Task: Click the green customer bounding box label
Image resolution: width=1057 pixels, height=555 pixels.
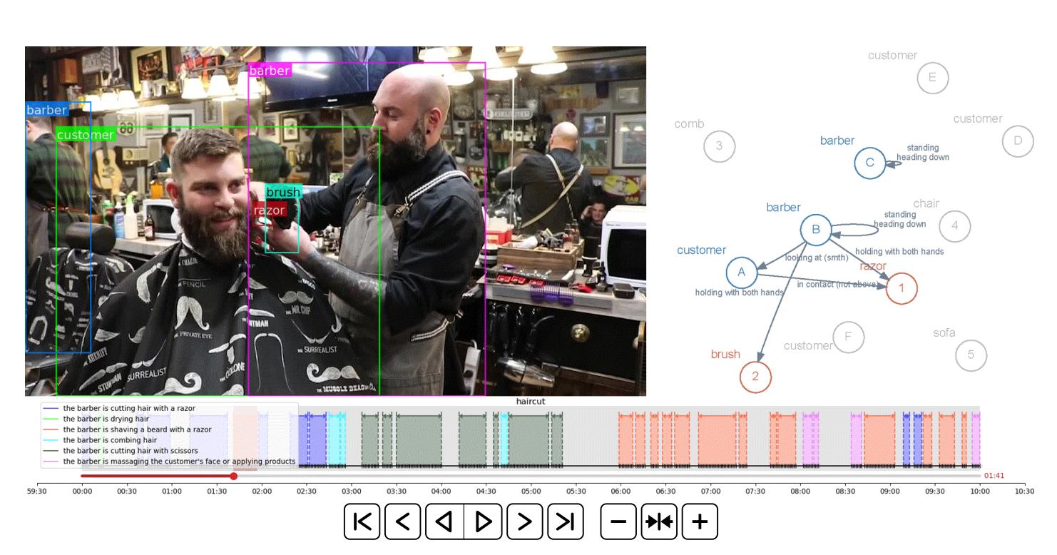Action: [86, 135]
